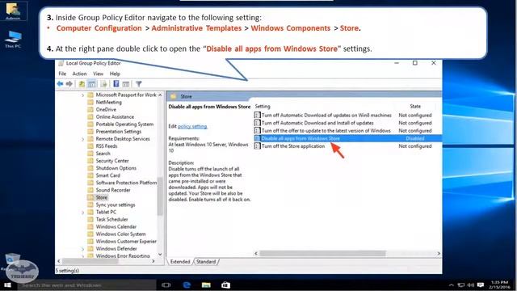This screenshot has width=517, height=291.
Task: Select the RSS Feeds folder
Action: pyautogui.click(x=107, y=145)
